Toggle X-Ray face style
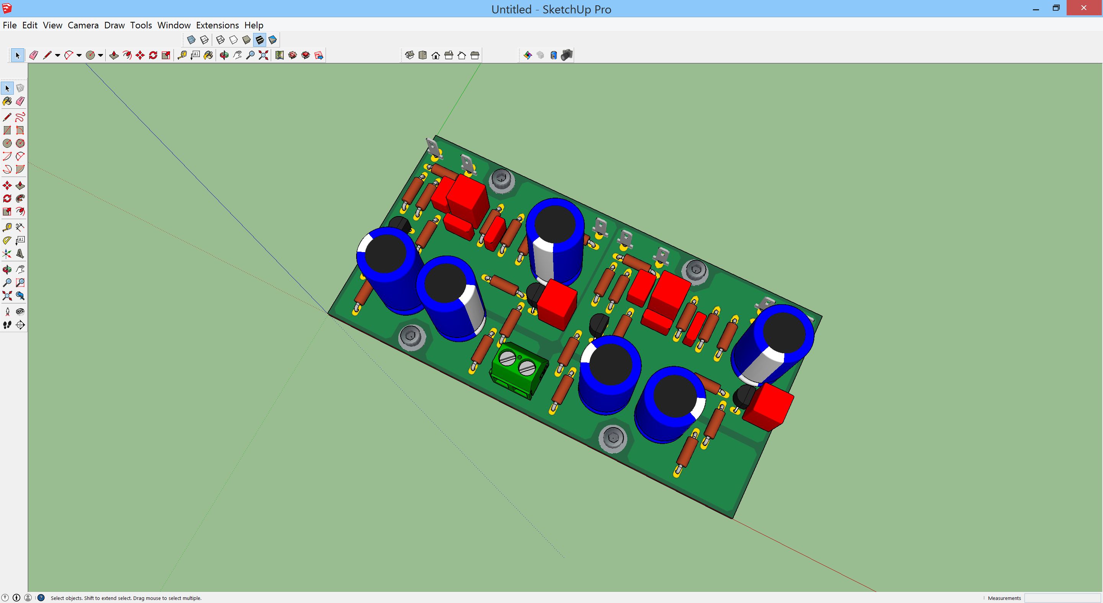This screenshot has height=603, width=1103. click(191, 40)
